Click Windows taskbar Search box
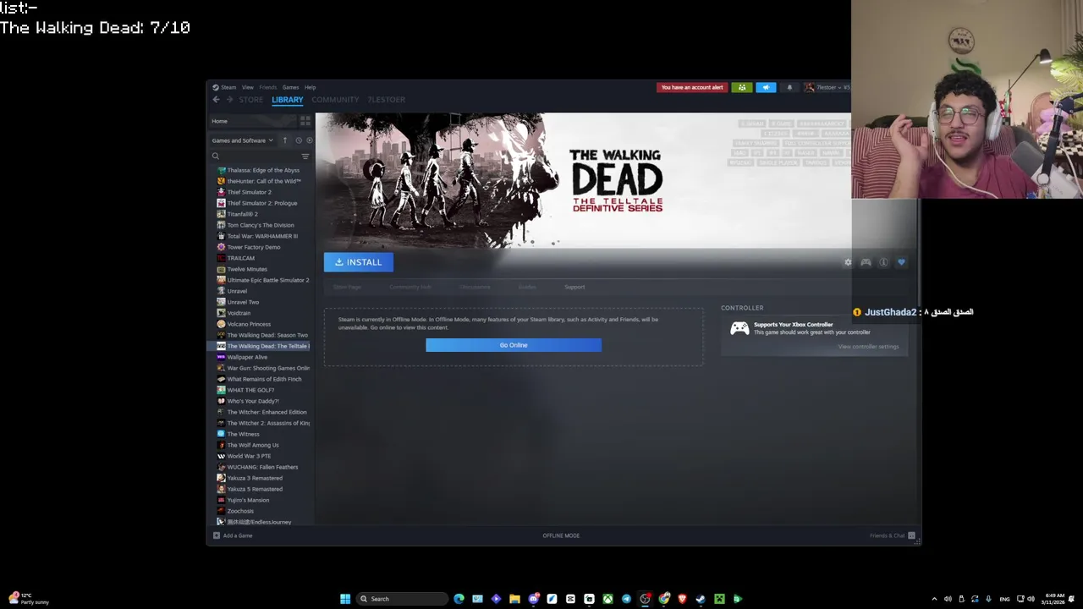 [401, 599]
